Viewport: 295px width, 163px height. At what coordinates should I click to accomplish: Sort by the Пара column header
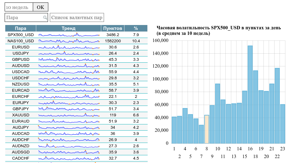point(20,28)
